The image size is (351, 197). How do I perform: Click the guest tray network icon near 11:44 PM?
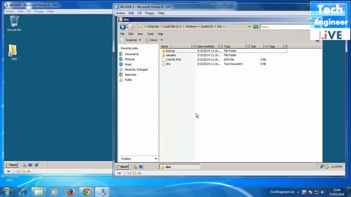tap(322, 167)
